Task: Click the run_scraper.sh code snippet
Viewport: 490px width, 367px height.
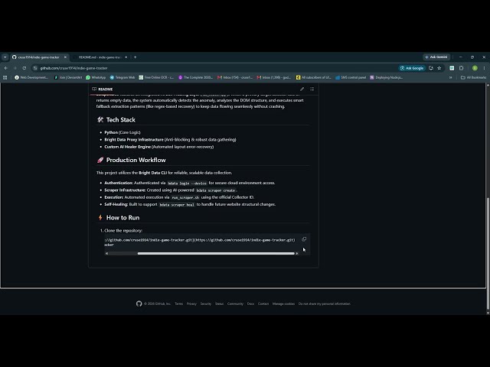Action: (x=185, y=197)
